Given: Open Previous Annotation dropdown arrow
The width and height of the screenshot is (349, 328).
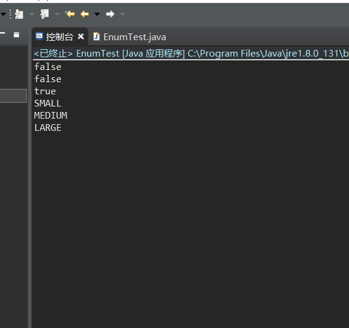Looking at the screenshot, I should [x=57, y=15].
